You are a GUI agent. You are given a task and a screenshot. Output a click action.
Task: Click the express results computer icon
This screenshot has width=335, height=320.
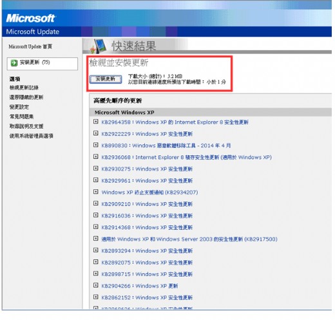[x=99, y=46]
